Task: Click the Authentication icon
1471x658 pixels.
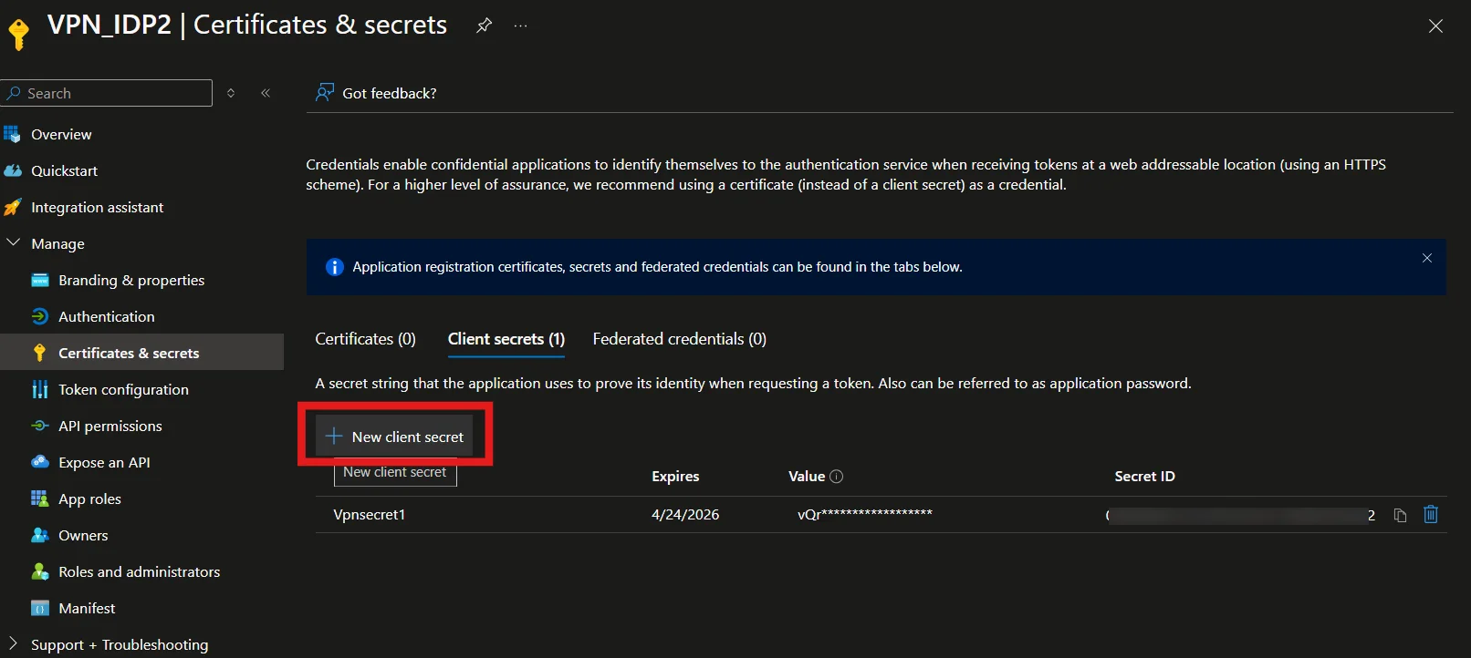Action: point(39,316)
